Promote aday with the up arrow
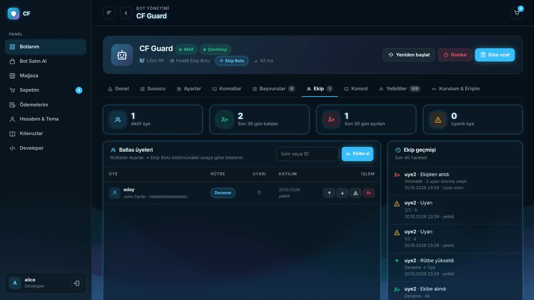The width and height of the screenshot is (534, 300). tap(329, 193)
